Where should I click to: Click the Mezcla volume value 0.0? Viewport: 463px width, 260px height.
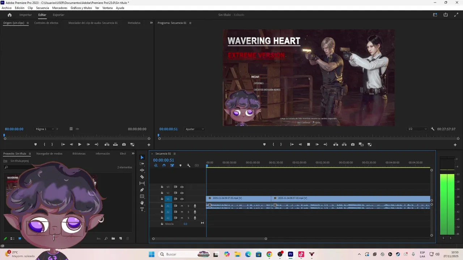[x=185, y=224]
